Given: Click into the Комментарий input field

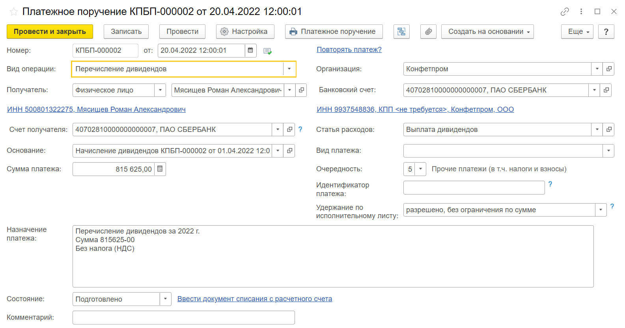Looking at the screenshot, I should coord(183,317).
